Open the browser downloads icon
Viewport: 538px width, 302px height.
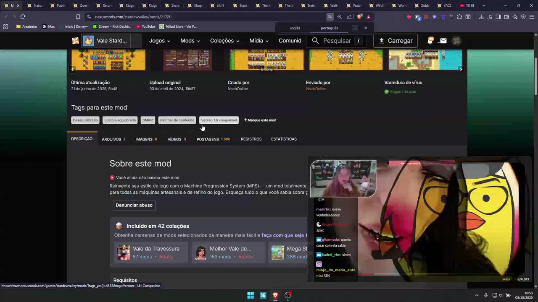click(481, 17)
